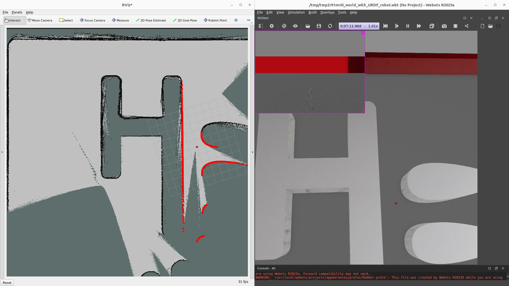Image resolution: width=509 pixels, height=286 pixels.
Task: Select the Move Camera tool
Action: tap(40, 20)
